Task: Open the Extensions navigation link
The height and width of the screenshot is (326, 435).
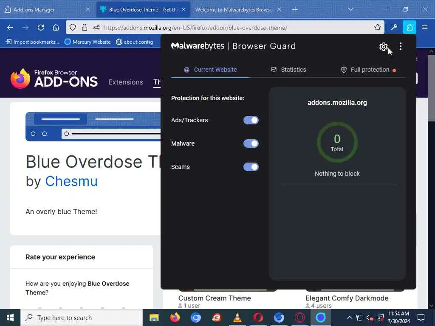Action: (x=126, y=82)
